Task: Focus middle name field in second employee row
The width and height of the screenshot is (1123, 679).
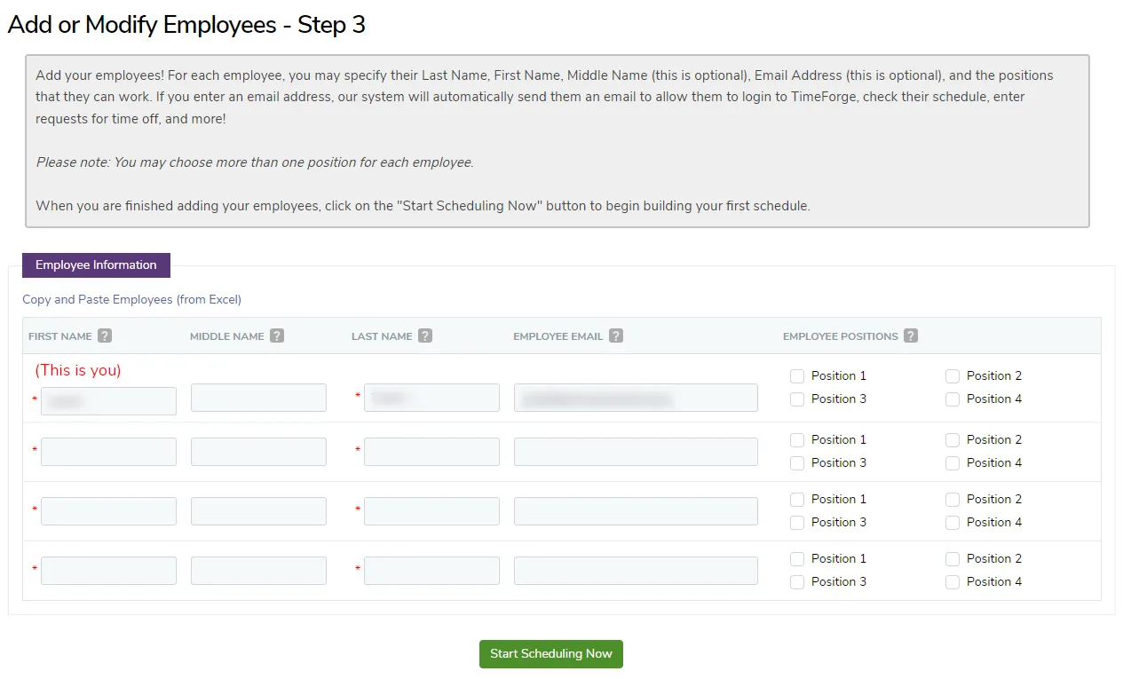Action: pos(258,452)
